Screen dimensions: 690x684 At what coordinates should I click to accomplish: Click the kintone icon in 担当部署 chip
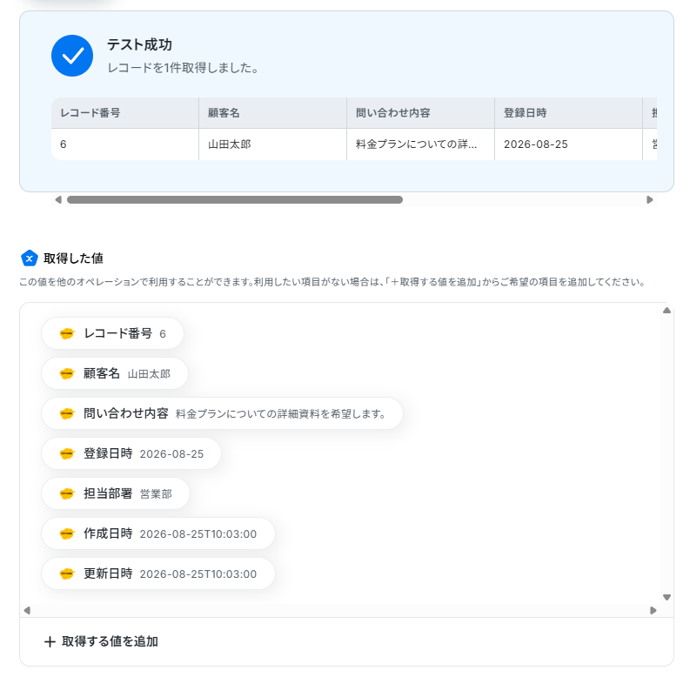pyautogui.click(x=67, y=493)
